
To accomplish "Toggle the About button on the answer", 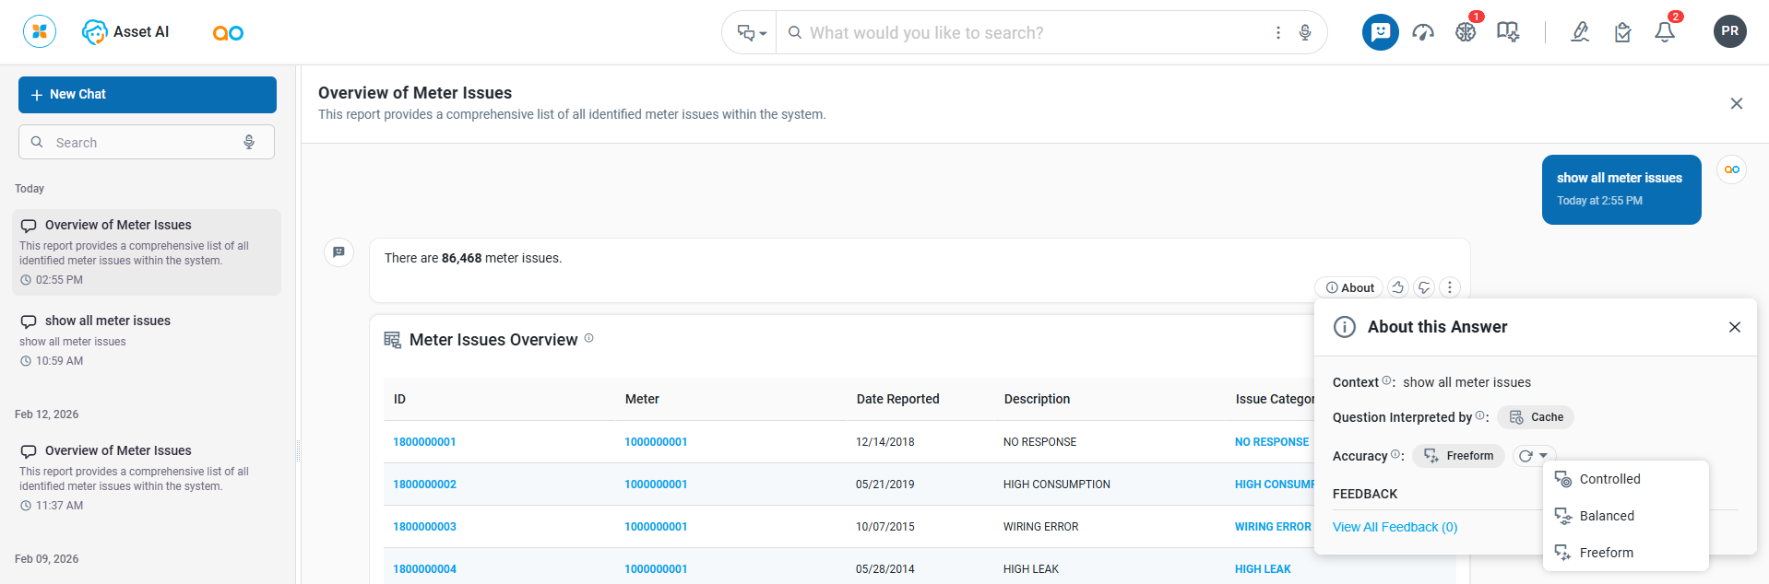I will tap(1349, 287).
